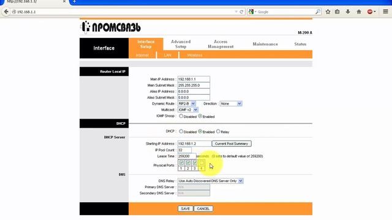Switch to Interface Setup tab
This screenshot has width=392, height=220.
tap(146, 44)
